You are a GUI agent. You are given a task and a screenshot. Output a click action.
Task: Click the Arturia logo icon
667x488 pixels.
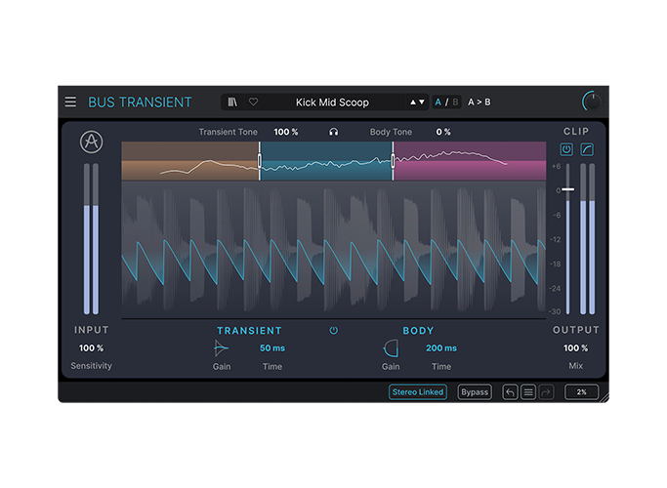point(91,142)
